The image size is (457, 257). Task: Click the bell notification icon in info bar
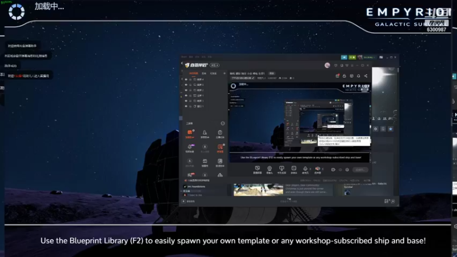click(x=359, y=76)
